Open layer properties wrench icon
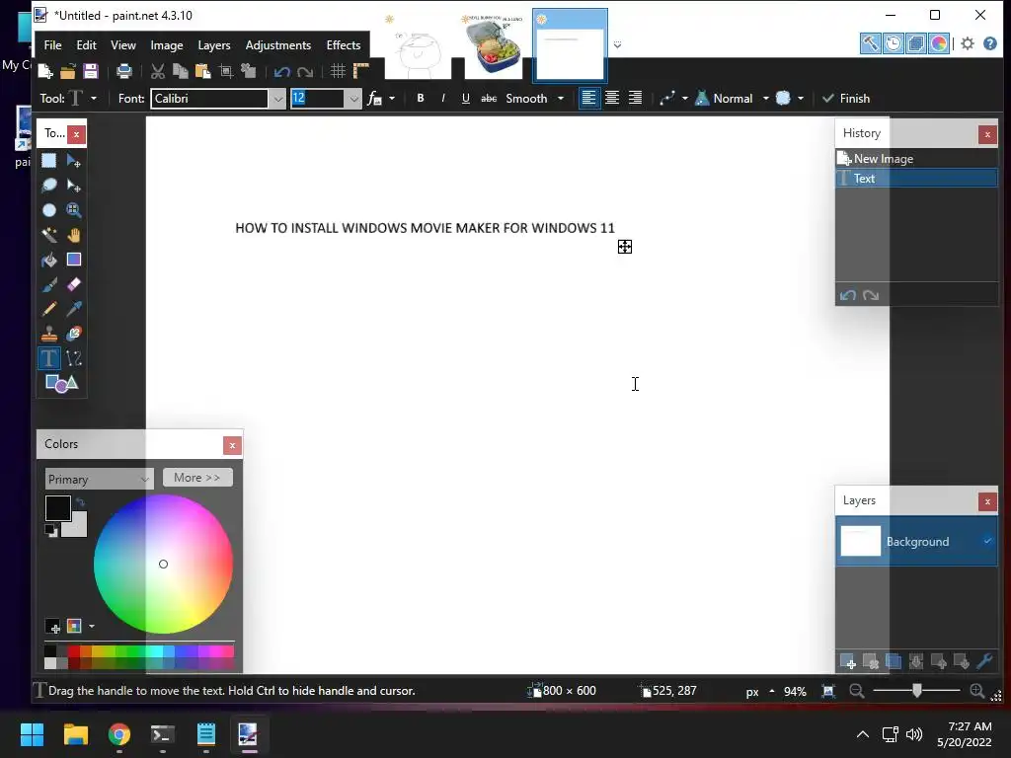Screen dimensions: 1011x758 pos(984,661)
